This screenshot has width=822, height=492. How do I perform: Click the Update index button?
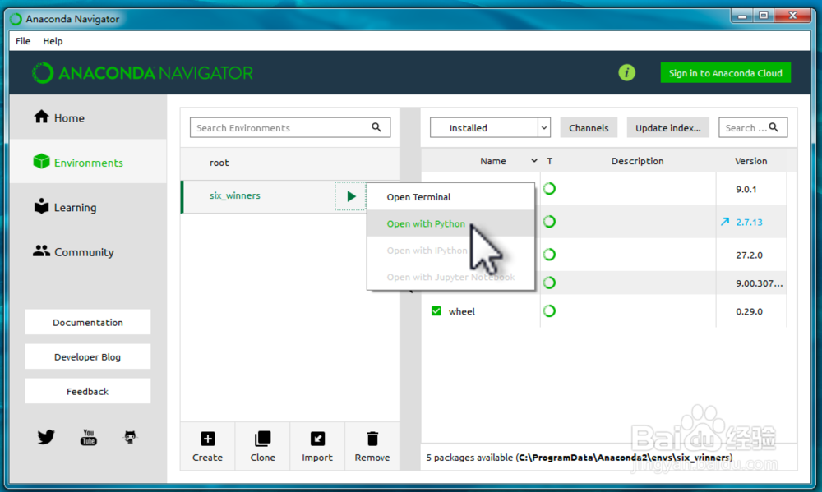[667, 128]
